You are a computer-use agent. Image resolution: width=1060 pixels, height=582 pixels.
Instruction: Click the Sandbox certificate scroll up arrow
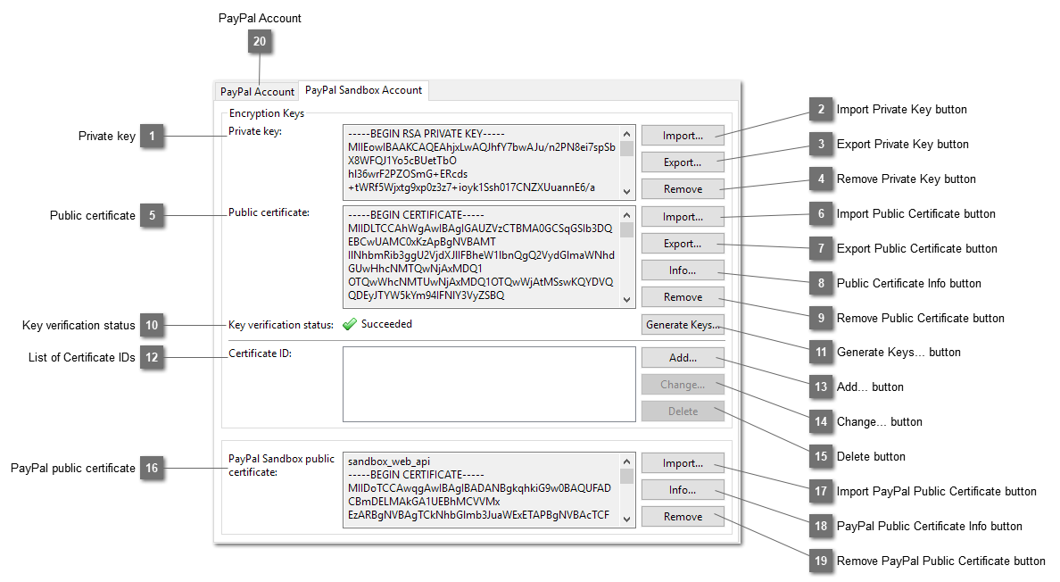626,461
